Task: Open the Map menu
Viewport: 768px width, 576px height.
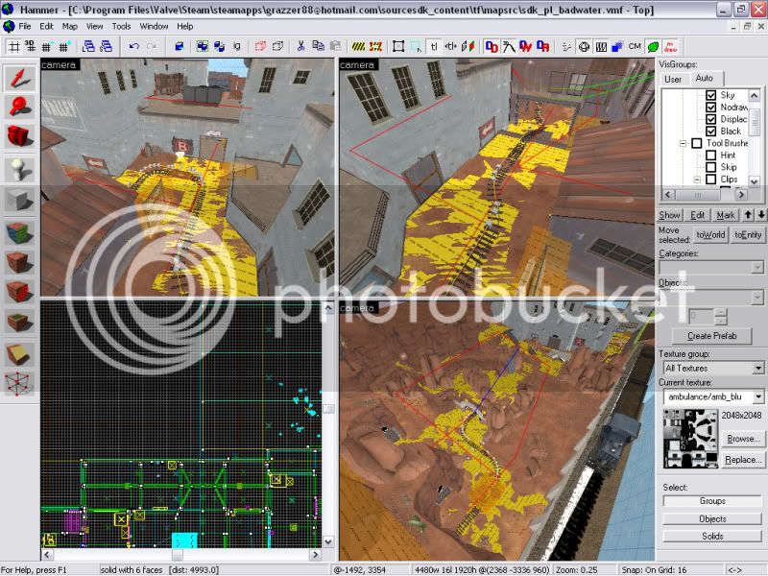Action: pos(69,27)
